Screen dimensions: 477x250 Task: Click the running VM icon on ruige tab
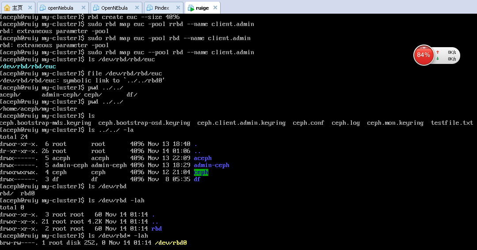point(191,8)
